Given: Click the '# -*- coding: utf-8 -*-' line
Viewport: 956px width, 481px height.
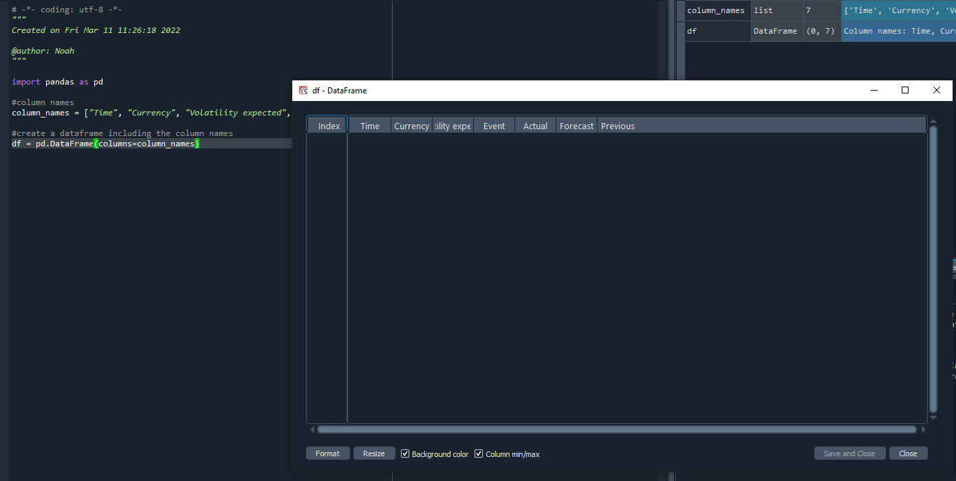Looking at the screenshot, I should tap(67, 10).
